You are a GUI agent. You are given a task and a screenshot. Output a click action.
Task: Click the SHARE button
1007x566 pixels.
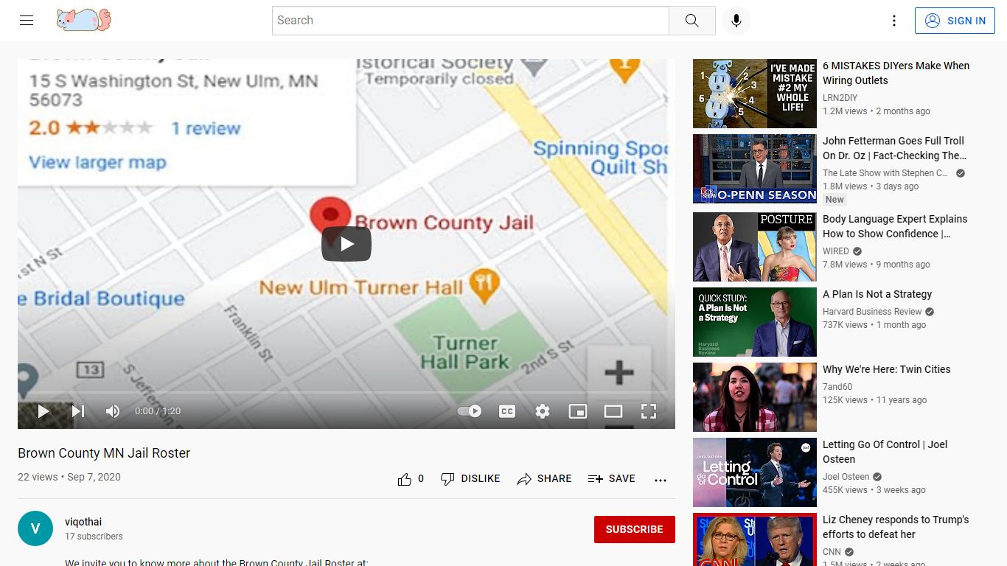point(544,479)
